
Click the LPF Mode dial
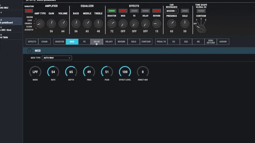coord(35,72)
